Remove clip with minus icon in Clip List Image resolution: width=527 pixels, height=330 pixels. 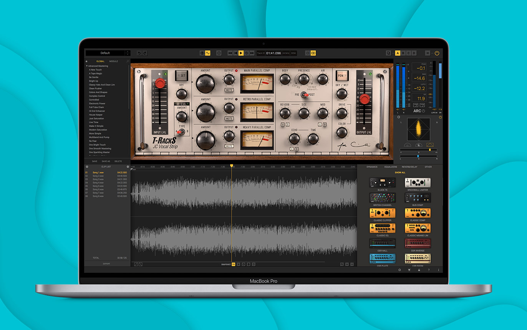tap(128, 167)
